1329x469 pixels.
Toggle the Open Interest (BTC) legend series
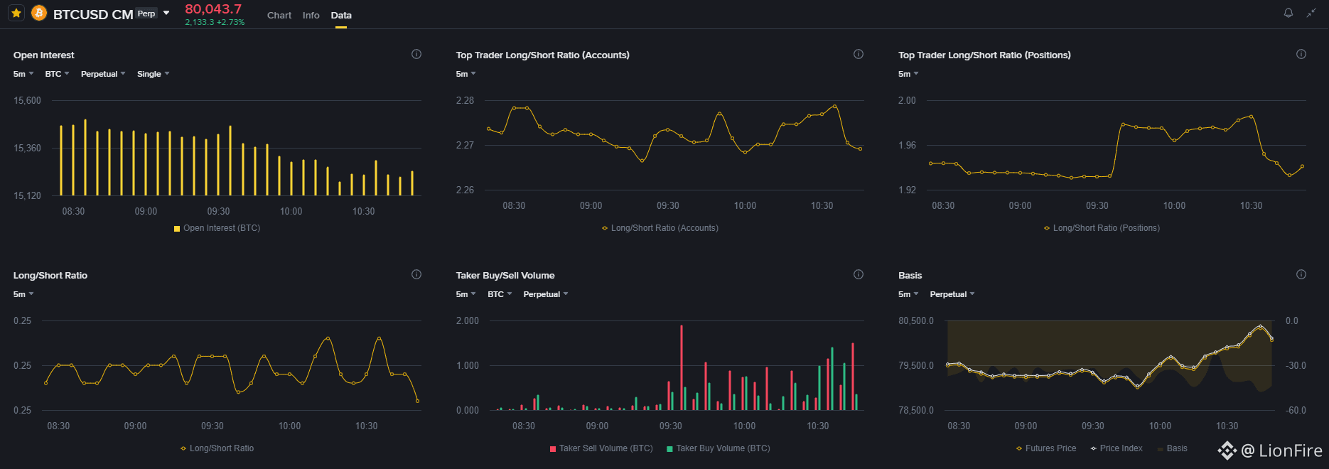[x=217, y=228]
